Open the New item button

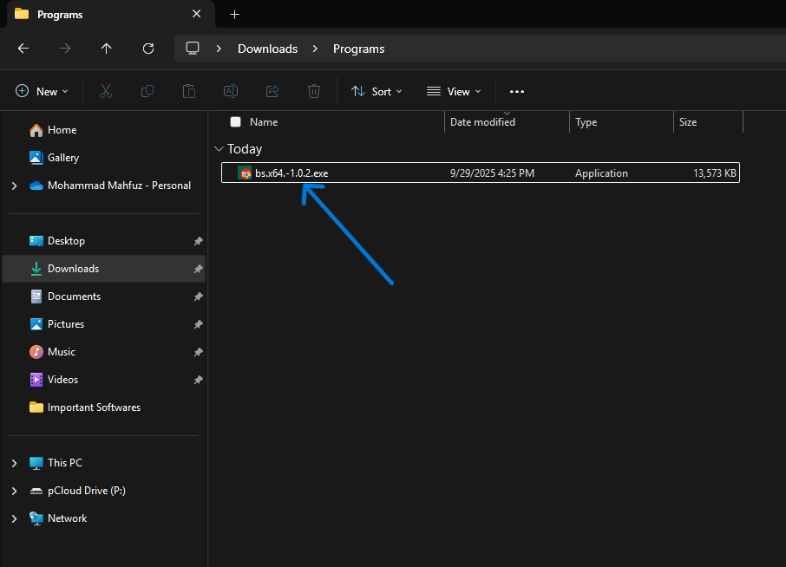(39, 91)
